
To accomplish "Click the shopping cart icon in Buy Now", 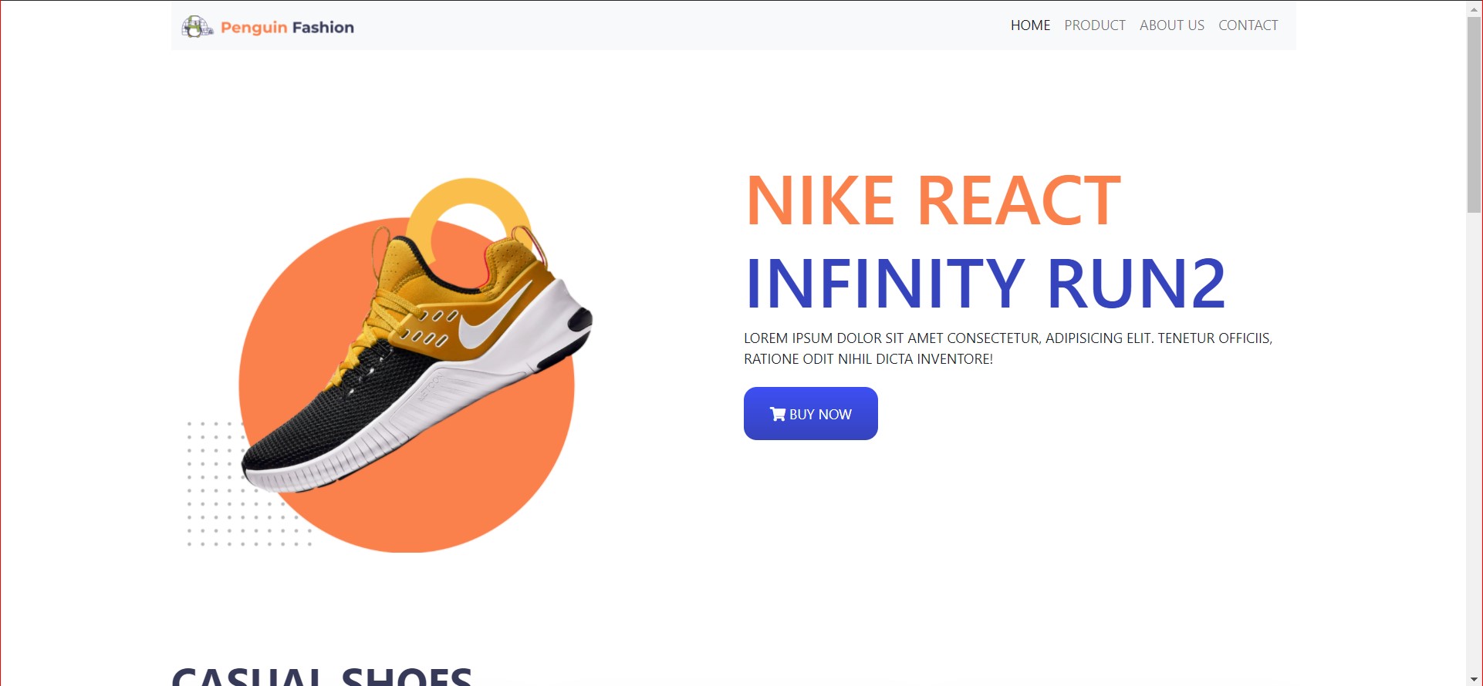I will 778,414.
